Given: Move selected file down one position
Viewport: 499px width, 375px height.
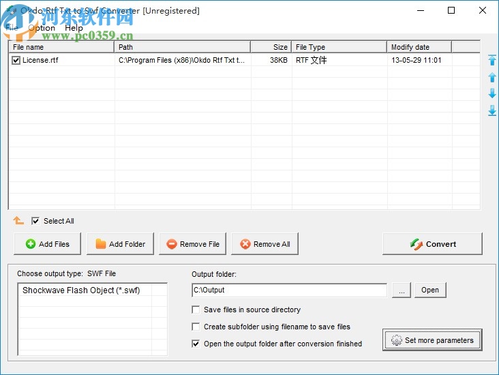Looking at the screenshot, I should point(492,93).
